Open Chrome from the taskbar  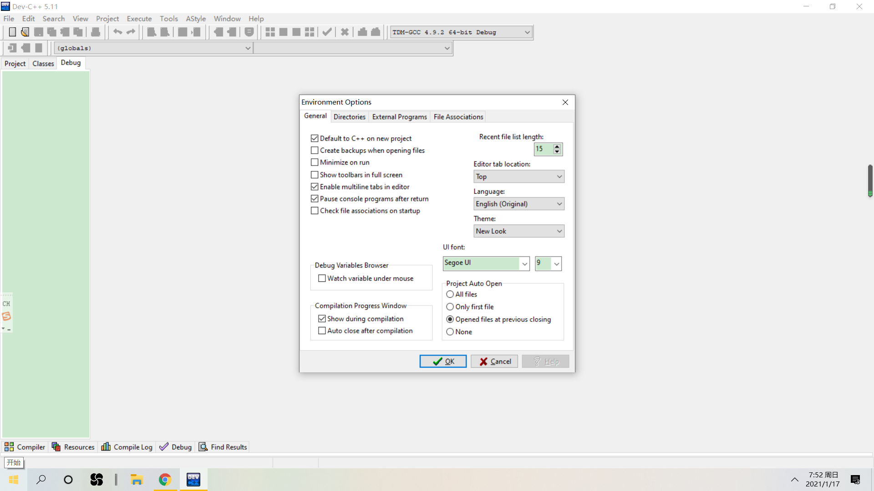[165, 480]
